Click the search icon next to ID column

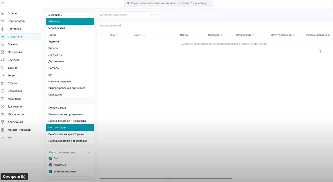click(117, 35)
